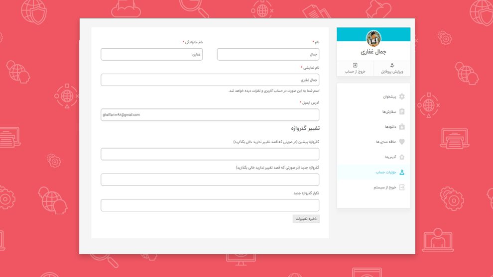
Task: Focus the new password field (گذرواژه جدید)
Action: (210, 180)
